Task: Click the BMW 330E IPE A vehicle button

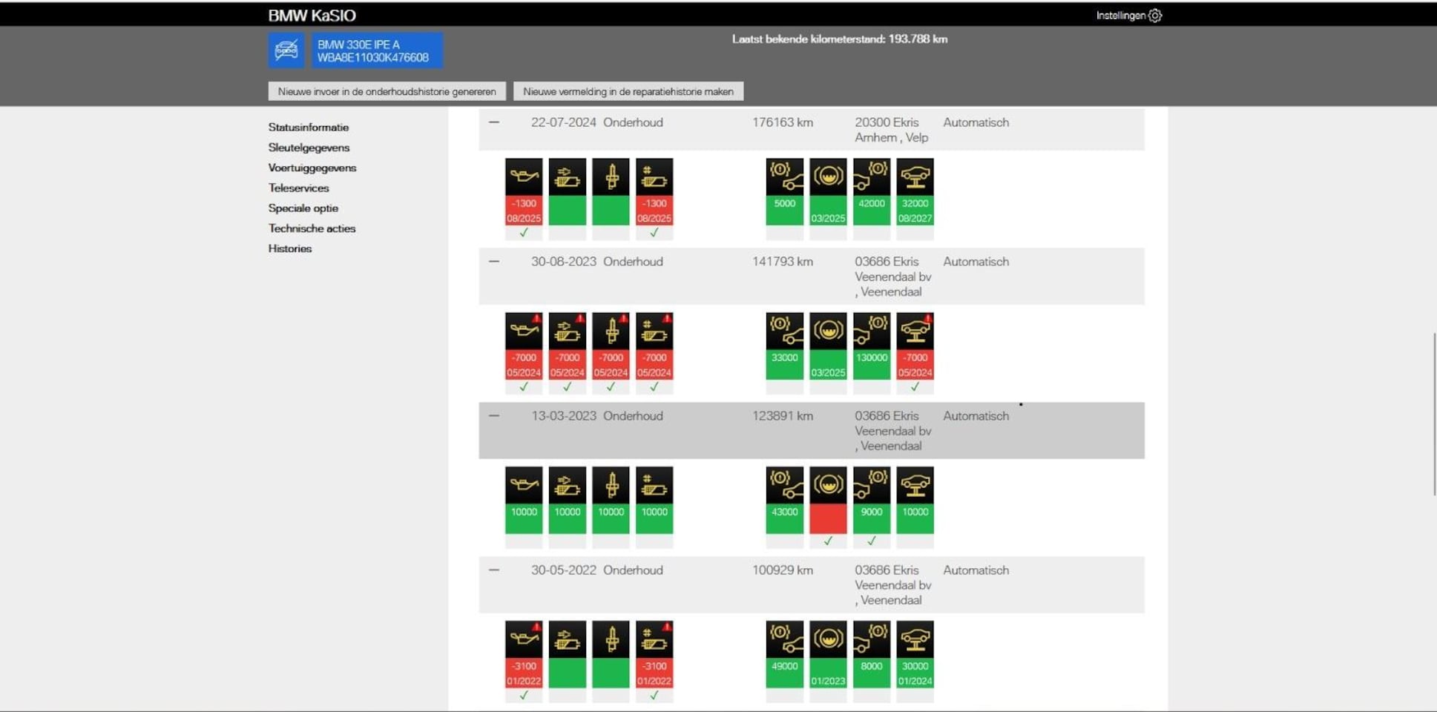Action: pos(377,50)
